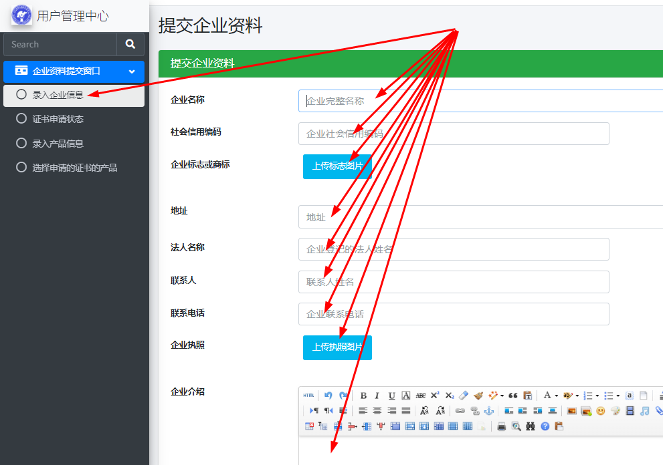Insert hyperlink icon
This screenshot has width=663, height=465.
click(460, 411)
